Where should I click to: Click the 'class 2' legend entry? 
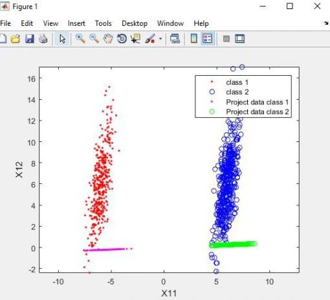click(237, 92)
